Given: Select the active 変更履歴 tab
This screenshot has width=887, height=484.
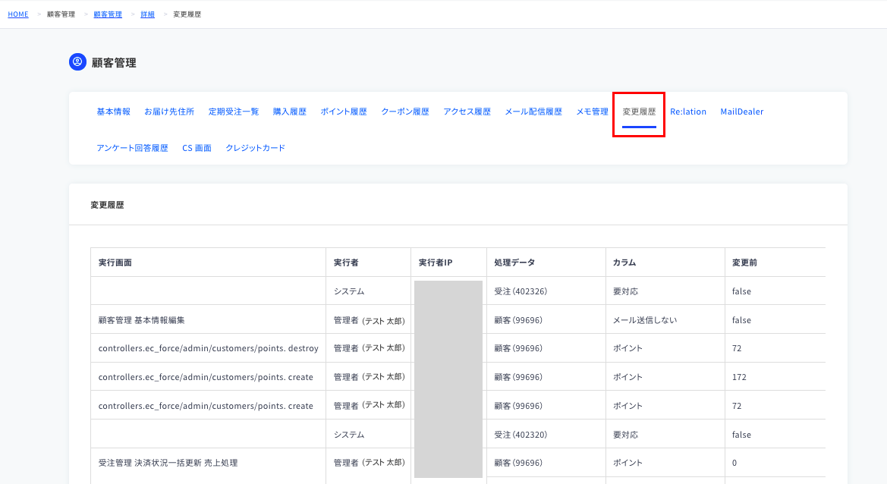Looking at the screenshot, I should (639, 112).
